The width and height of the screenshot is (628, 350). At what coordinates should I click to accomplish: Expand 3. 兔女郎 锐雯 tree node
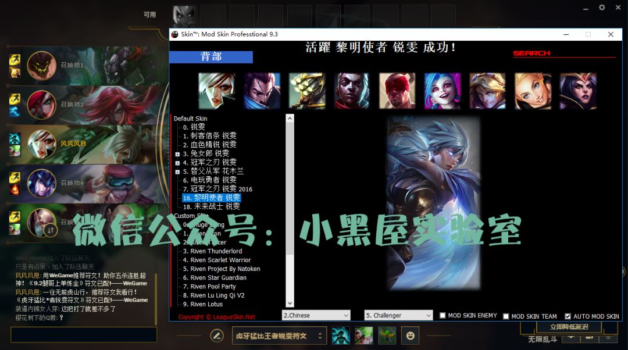(177, 153)
